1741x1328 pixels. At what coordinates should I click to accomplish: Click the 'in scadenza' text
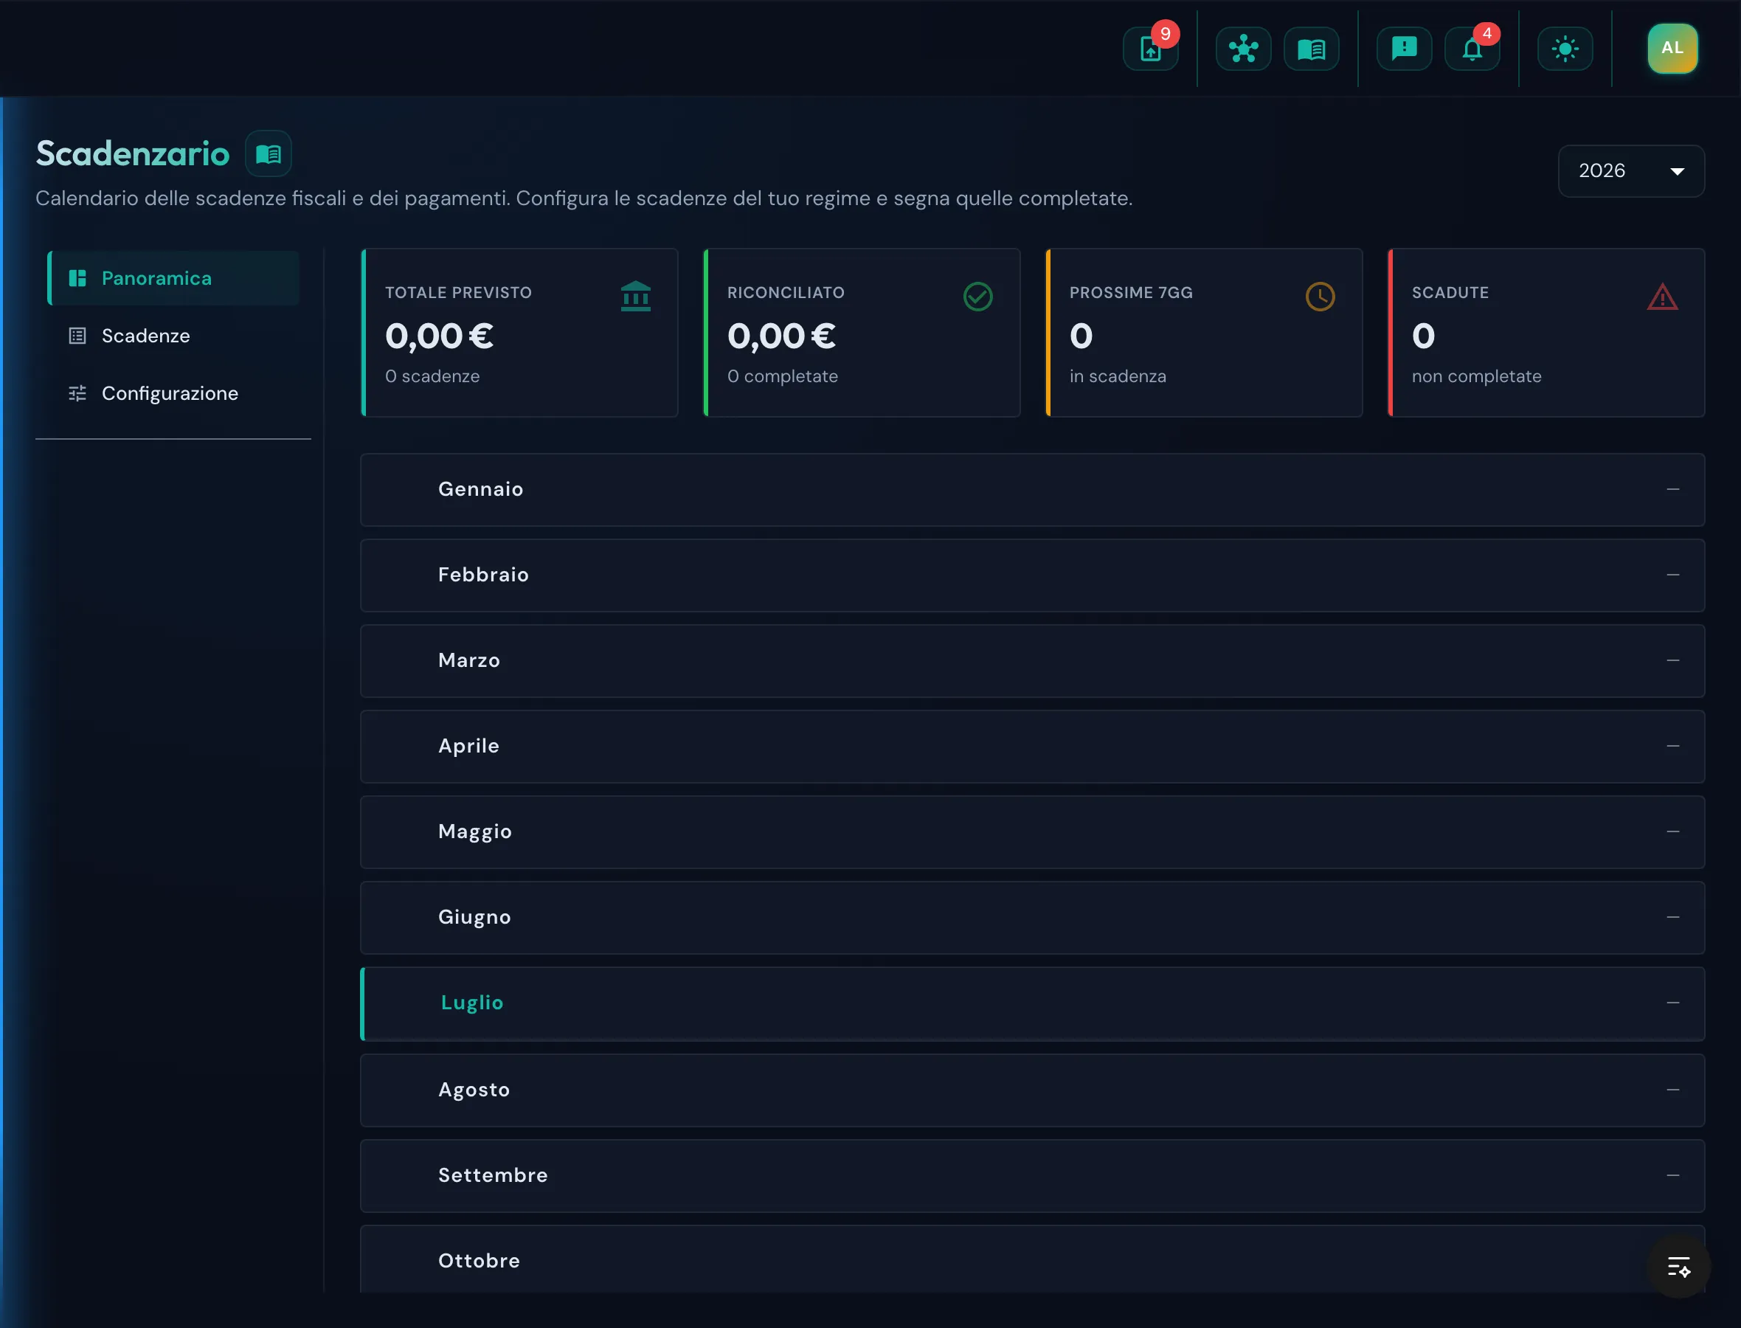[x=1118, y=376]
